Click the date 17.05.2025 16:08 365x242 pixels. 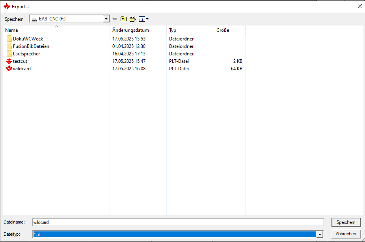[129, 68]
